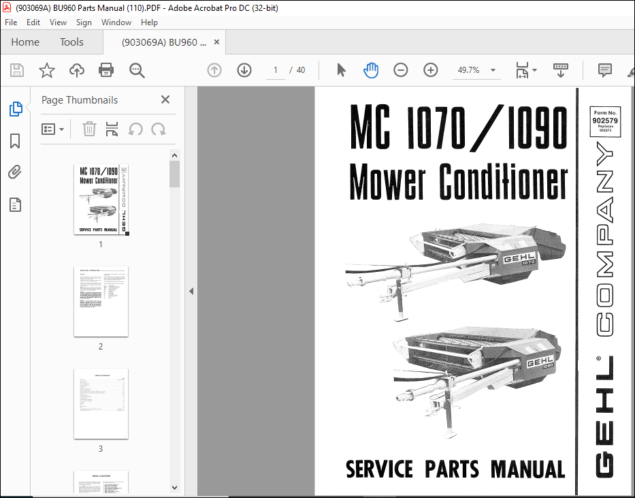Delete selected page with the trash icon
Screen dimensions: 635x498
[x=89, y=129]
